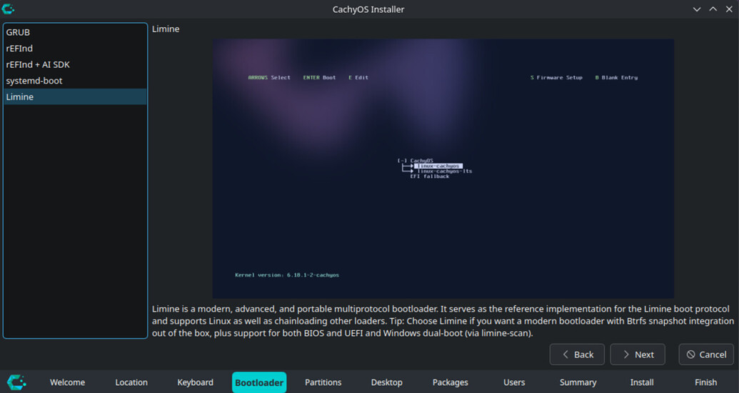Click the highlighted Bootloader step
The width and height of the screenshot is (739, 393).
tap(259, 382)
